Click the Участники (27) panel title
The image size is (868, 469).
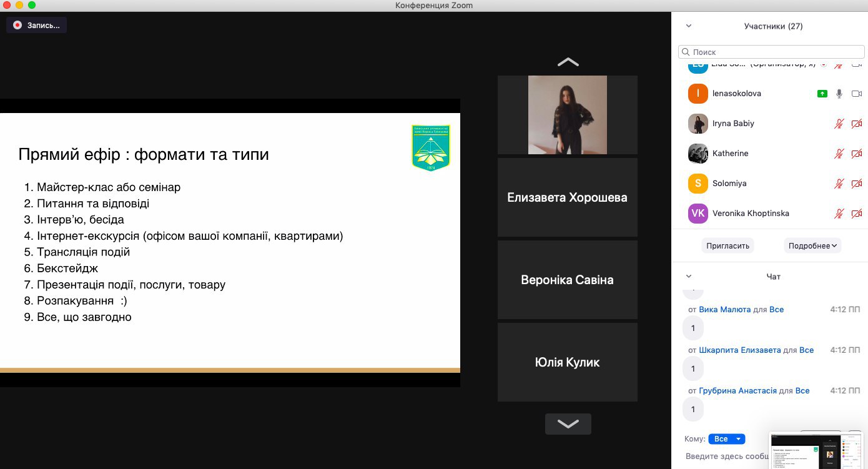click(773, 26)
